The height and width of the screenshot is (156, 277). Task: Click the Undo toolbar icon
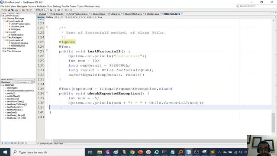pos(27,10)
